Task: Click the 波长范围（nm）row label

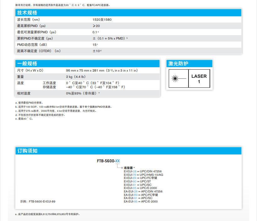Action: pyautogui.click(x=29, y=20)
